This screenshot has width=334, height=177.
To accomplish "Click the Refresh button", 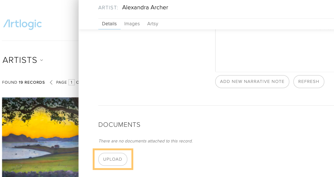I will (309, 81).
